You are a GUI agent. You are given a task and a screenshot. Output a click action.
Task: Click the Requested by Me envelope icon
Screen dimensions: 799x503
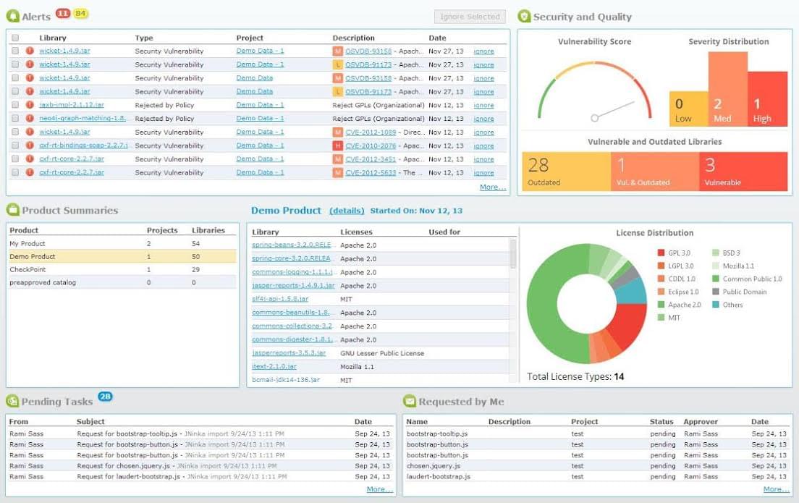click(410, 401)
